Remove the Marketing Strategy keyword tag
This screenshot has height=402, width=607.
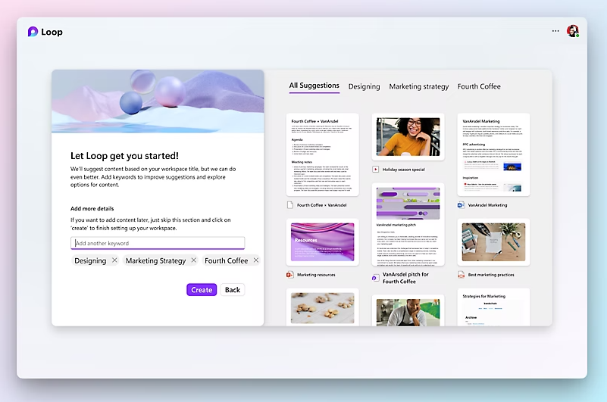coord(194,260)
